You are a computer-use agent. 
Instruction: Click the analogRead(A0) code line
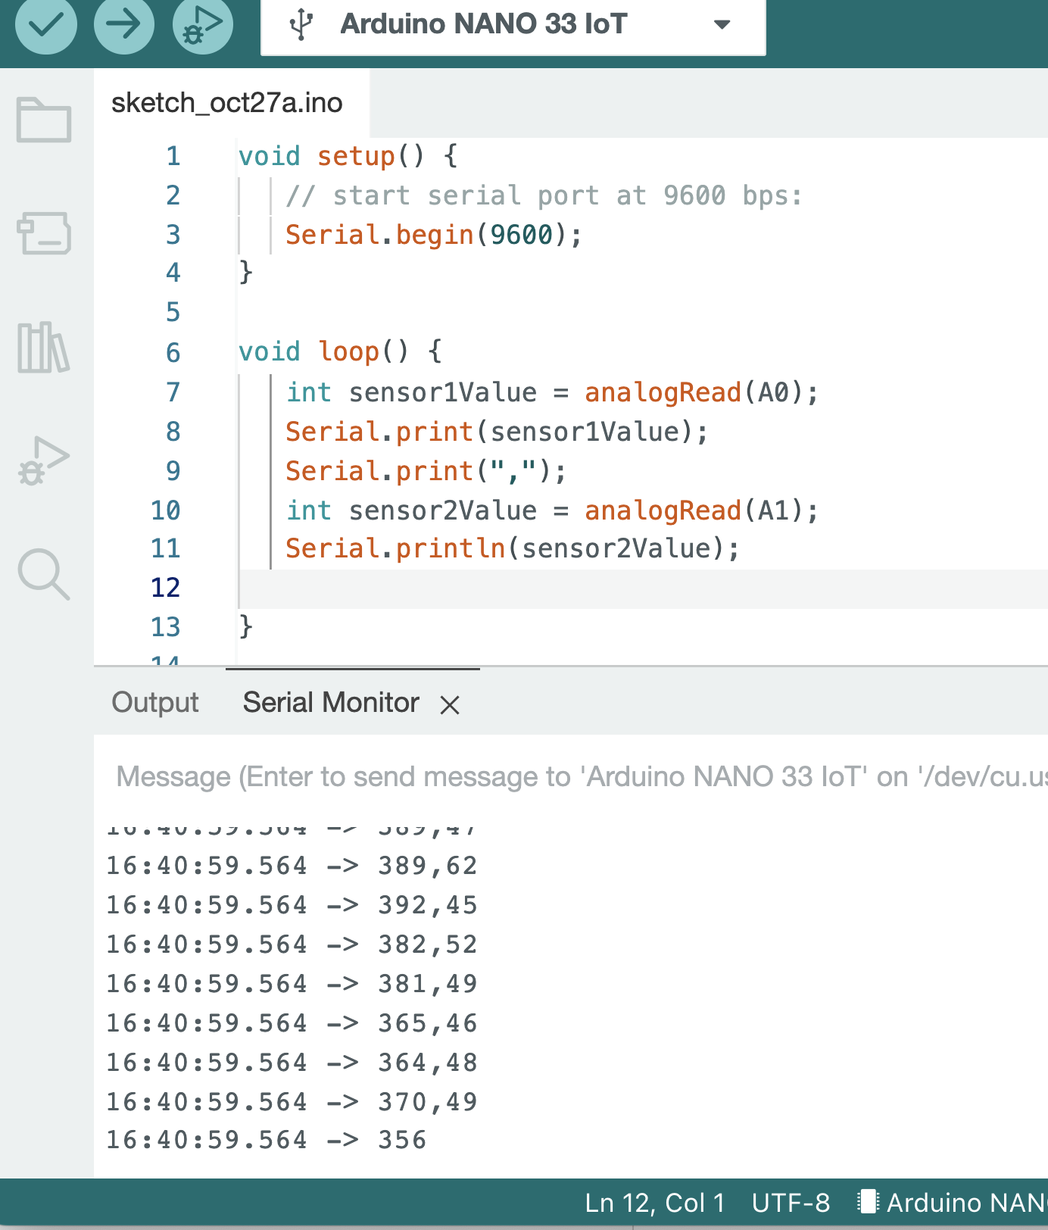click(552, 392)
